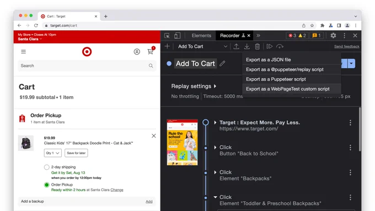375x211 pixels.
Task: Delete recording with the trash icon
Action: (257, 46)
